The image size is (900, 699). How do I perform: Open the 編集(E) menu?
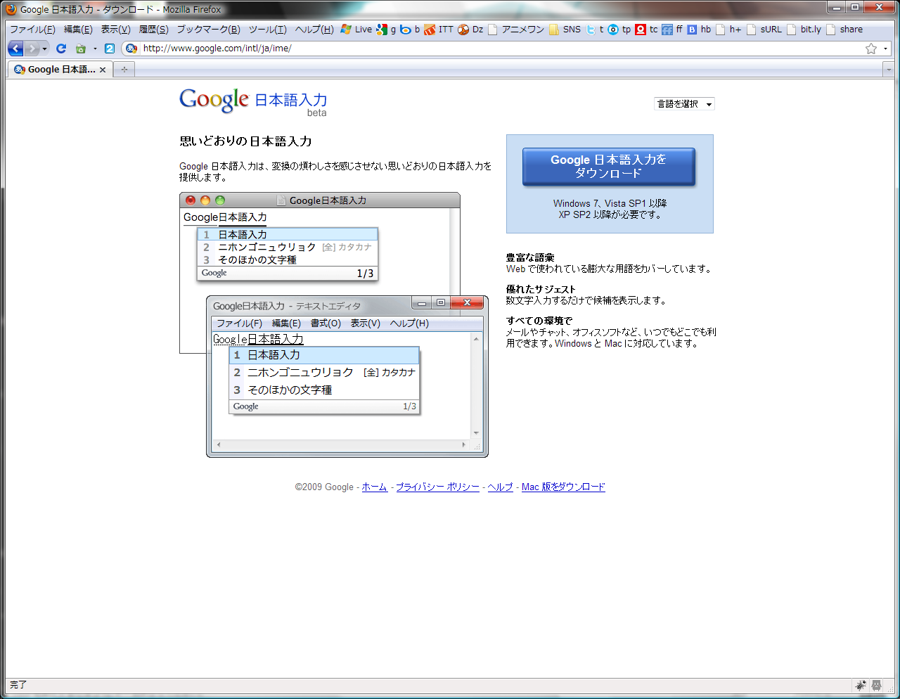pos(78,30)
